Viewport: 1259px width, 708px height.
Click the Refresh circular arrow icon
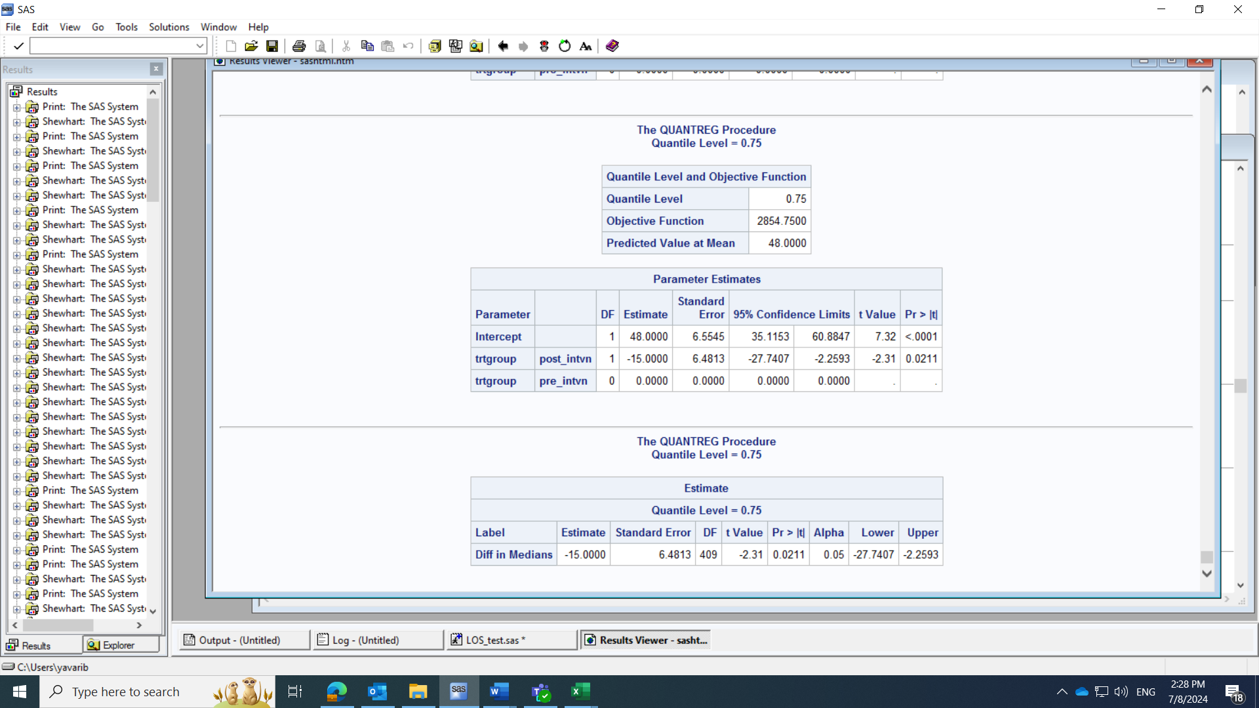point(565,46)
